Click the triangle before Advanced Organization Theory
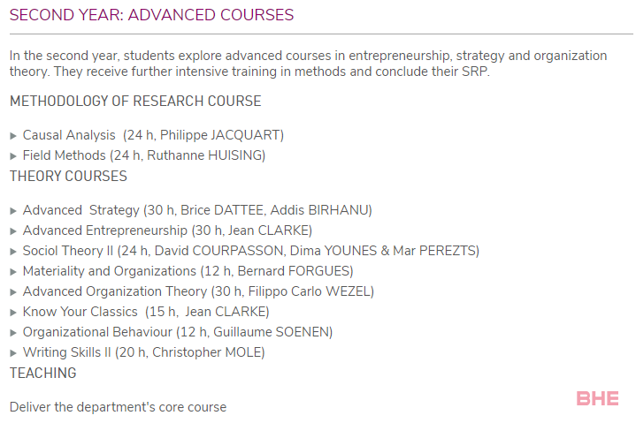636x423 pixels. tap(13, 291)
